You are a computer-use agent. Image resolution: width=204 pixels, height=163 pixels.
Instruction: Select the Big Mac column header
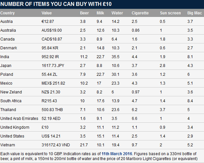point(194,13)
